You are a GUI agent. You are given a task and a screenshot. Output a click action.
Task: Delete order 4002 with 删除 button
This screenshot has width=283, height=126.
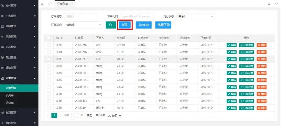click(x=262, y=101)
